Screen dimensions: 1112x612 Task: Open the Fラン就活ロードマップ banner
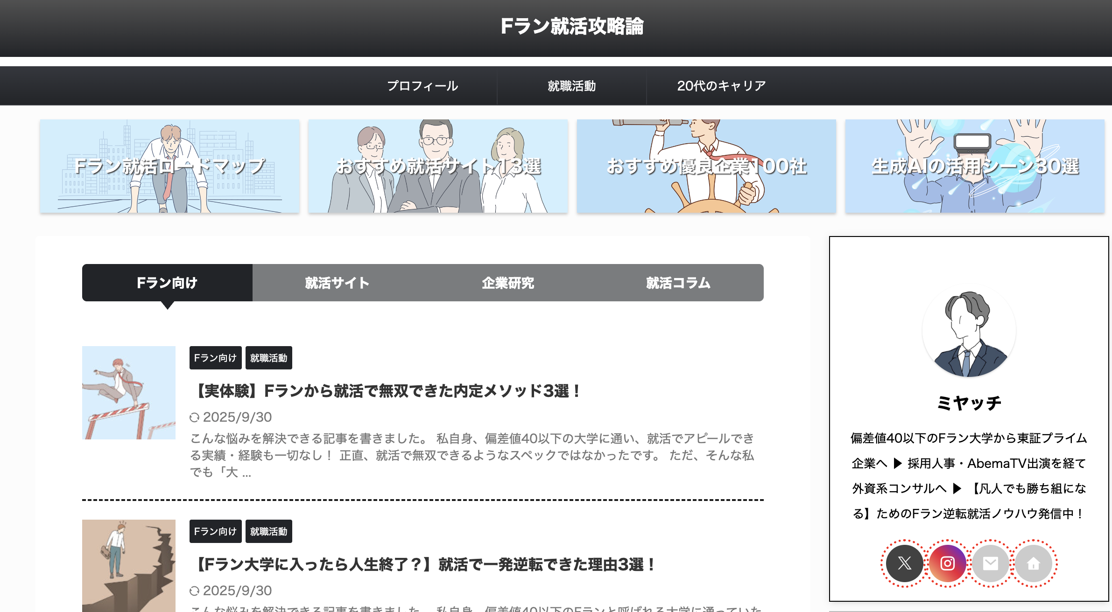[169, 166]
